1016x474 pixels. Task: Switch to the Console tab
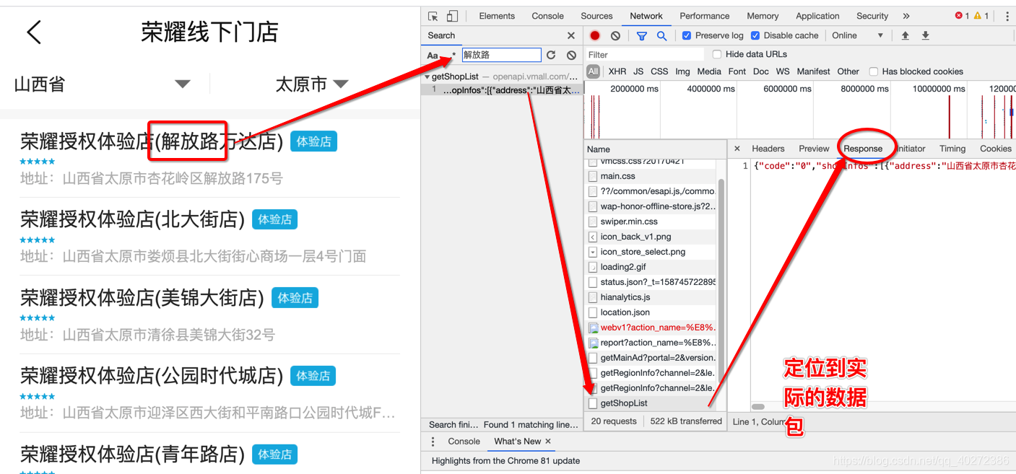click(x=547, y=16)
